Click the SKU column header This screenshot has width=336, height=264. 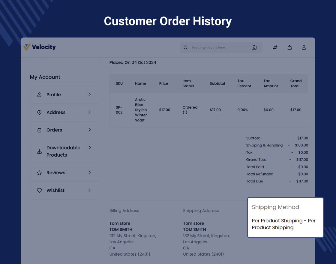(119, 84)
